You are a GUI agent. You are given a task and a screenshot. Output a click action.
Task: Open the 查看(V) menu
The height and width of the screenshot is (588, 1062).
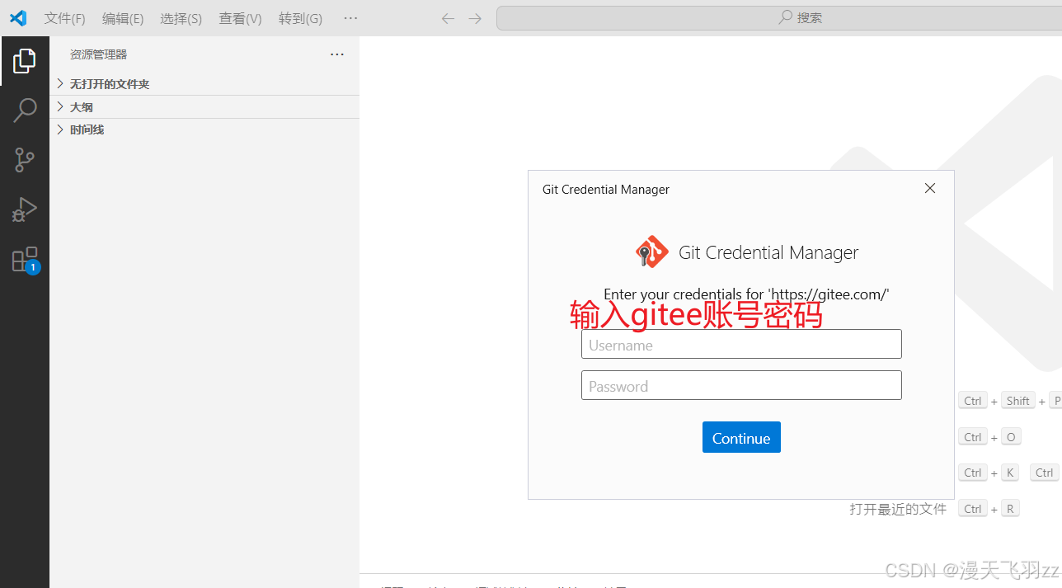240,17
